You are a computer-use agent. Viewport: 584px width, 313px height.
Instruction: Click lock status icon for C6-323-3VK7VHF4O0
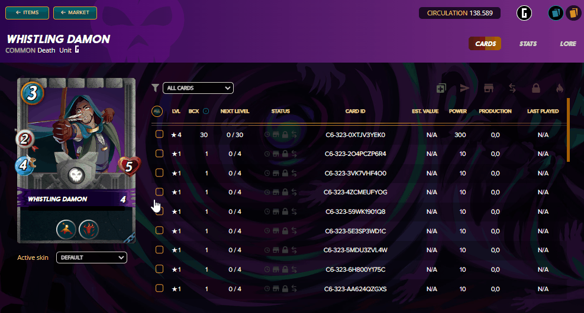point(285,173)
